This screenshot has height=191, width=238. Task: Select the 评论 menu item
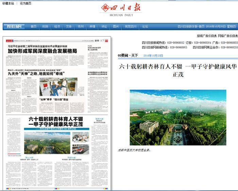[104, 27]
